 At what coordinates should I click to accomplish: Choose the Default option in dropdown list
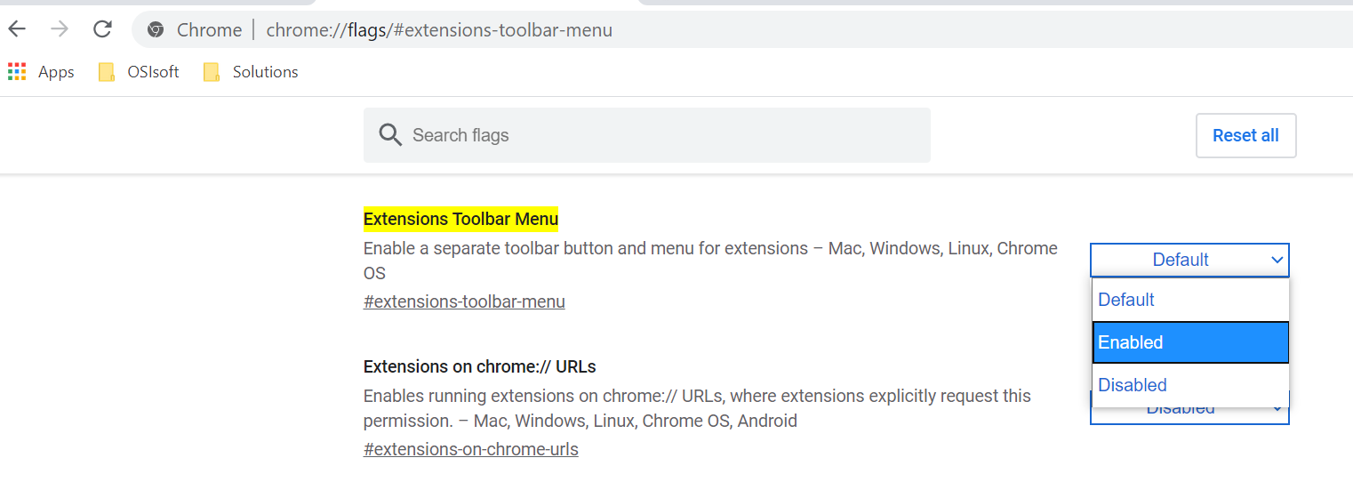pos(1190,300)
